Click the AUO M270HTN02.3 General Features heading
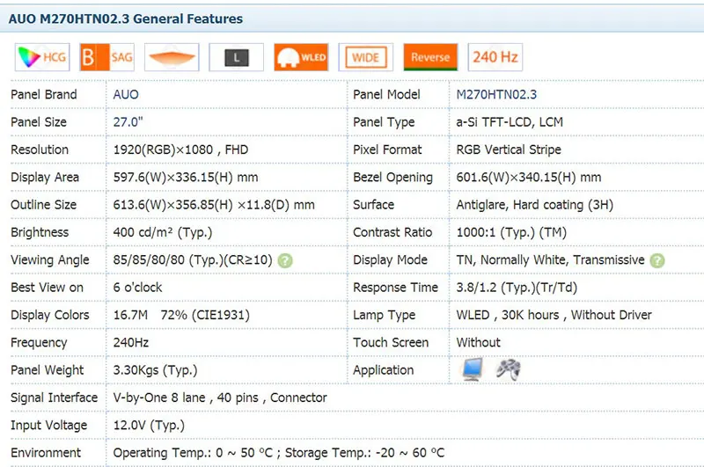 click(126, 18)
